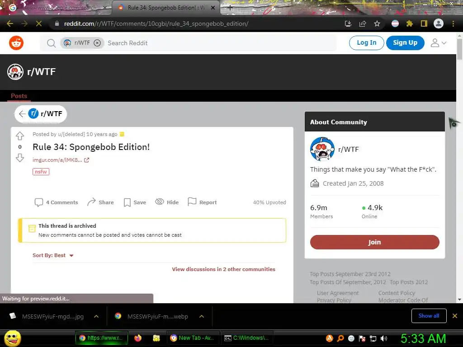Open a new browser tab
Image resolution: width=463 pixels, height=347 pixels.
[230, 8]
